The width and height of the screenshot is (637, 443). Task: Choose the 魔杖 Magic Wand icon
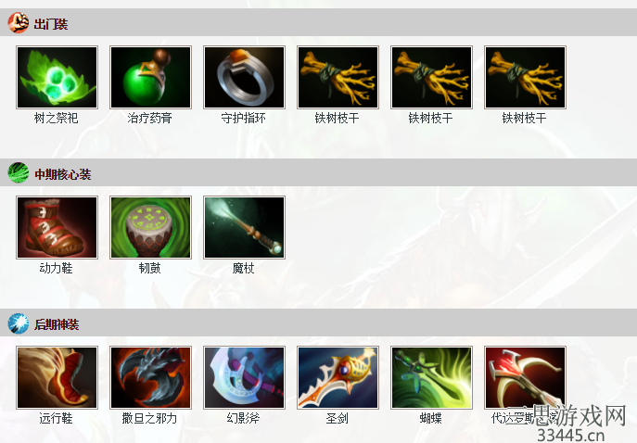point(244,227)
